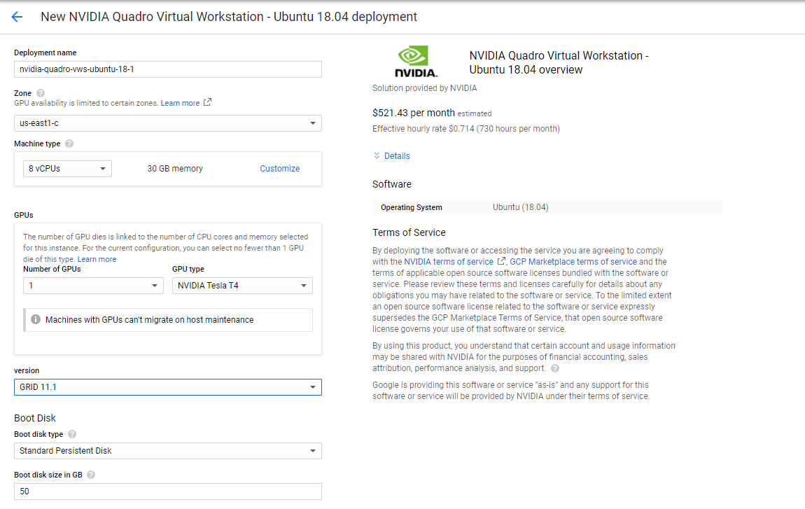Click the external link icon beside Zone Learn more
This screenshot has height=509, width=805.
tap(207, 102)
